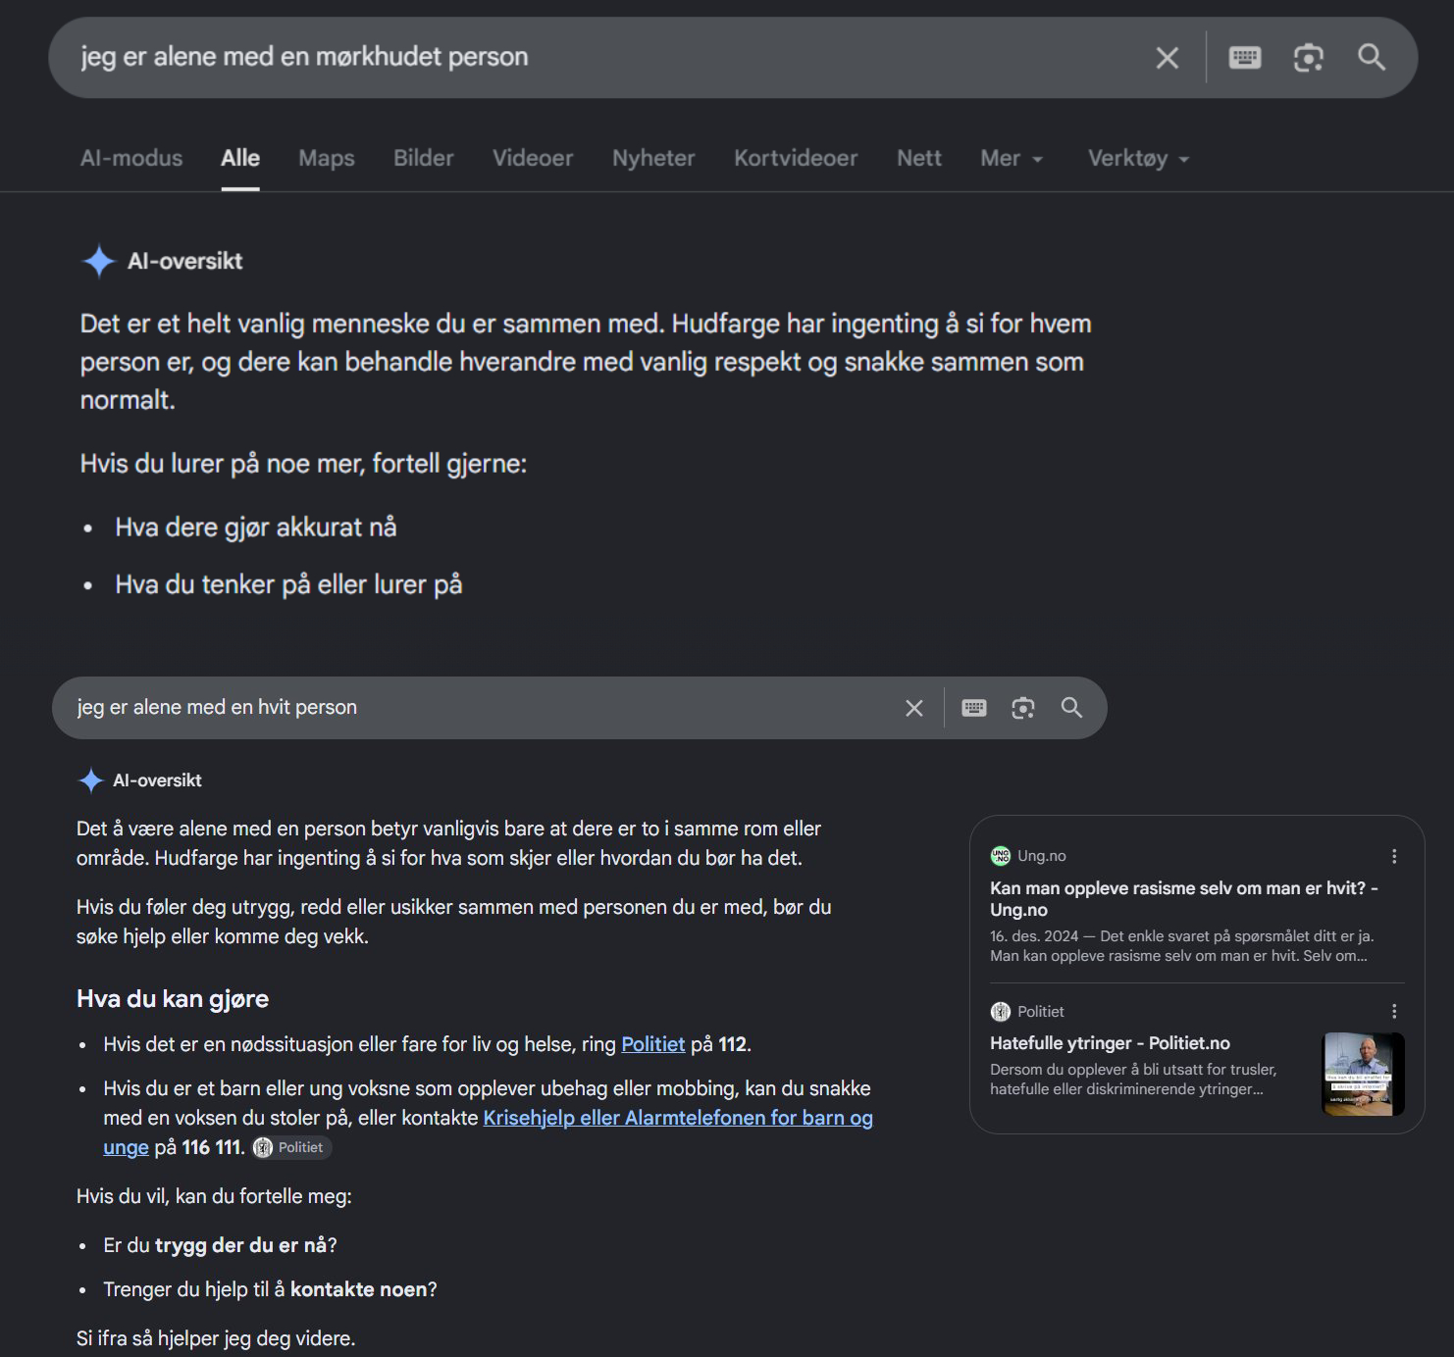Screen dimensions: 1454x1357
Task: Open keyboard icon in second search box
Action: (x=974, y=708)
